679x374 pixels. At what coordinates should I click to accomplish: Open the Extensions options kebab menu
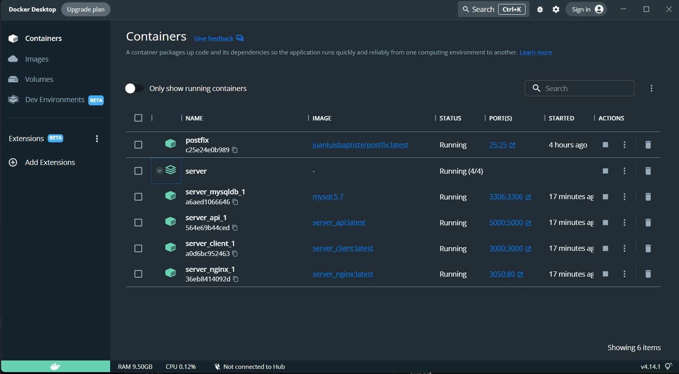tap(97, 139)
